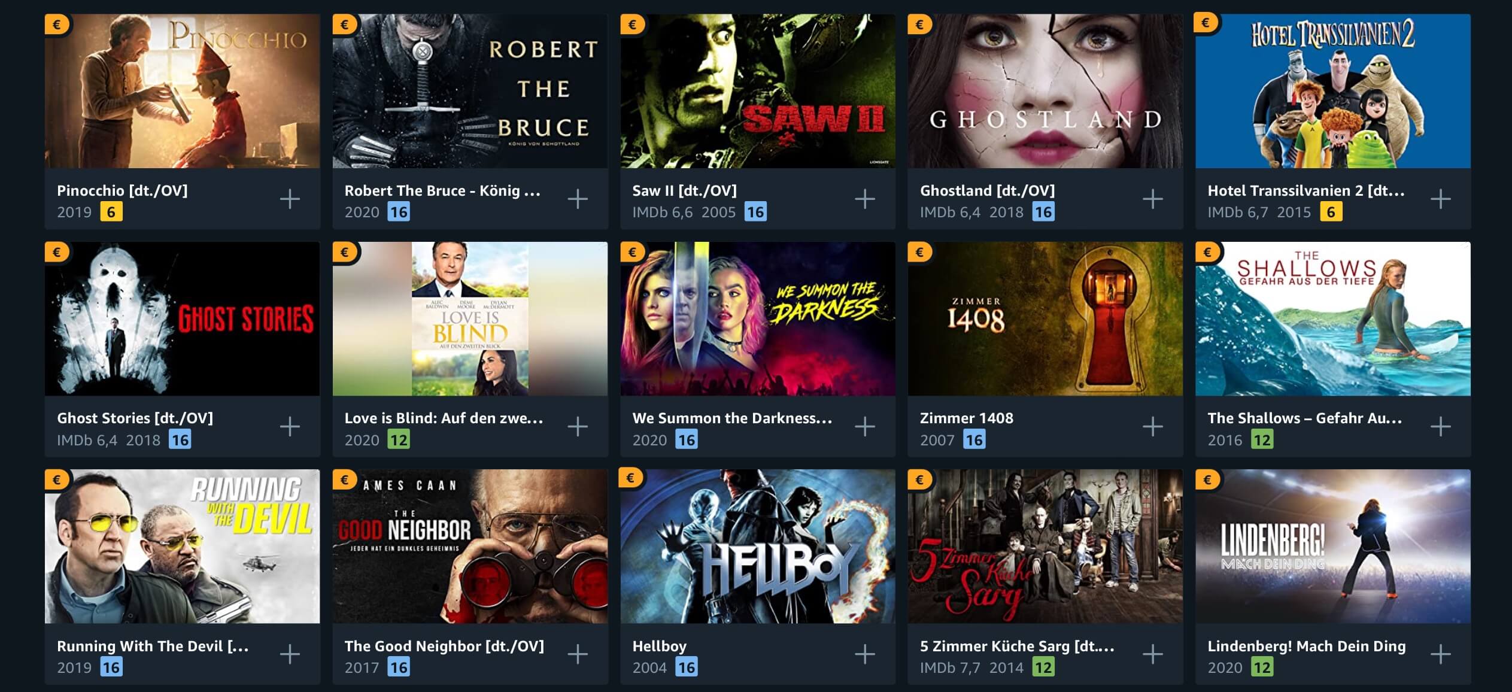Click the The Shallows title text

(1305, 418)
